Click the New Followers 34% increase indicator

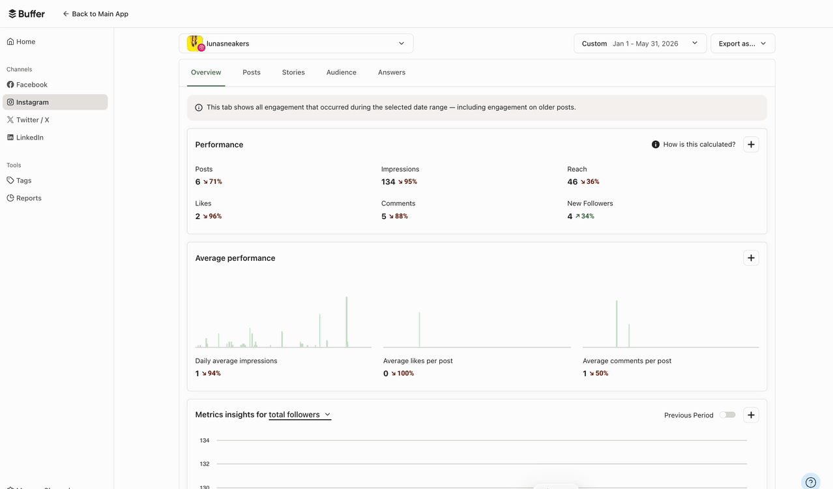(585, 216)
